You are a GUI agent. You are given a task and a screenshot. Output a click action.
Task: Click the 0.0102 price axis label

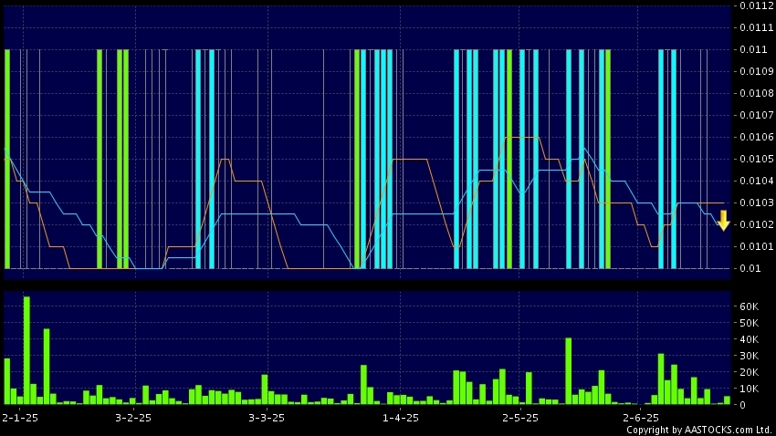[757, 224]
